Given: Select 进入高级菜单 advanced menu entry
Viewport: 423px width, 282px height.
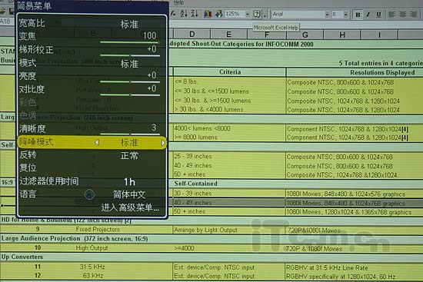Looking at the screenshot, I should point(130,207).
